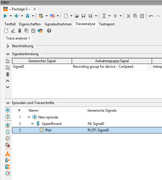Click the save-as icon
Screen dimensions: 162x180
click(x=91, y=16)
